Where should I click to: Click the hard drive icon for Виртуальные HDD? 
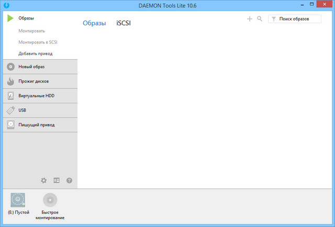coord(10,96)
